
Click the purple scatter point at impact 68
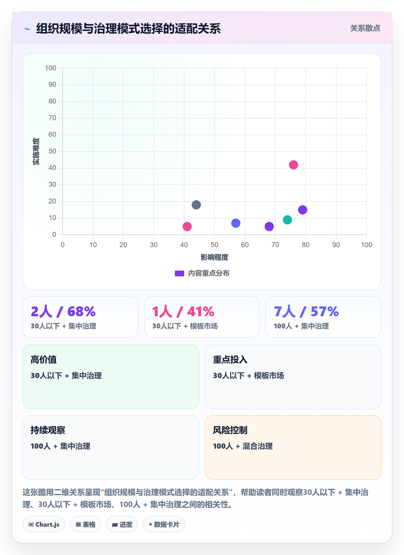point(269,226)
